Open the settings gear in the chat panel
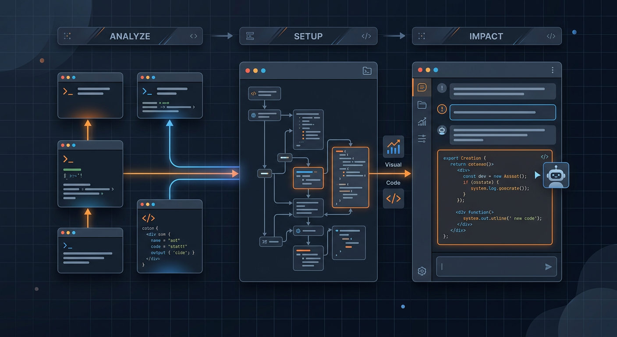Viewport: 617px width, 337px height. (422, 271)
